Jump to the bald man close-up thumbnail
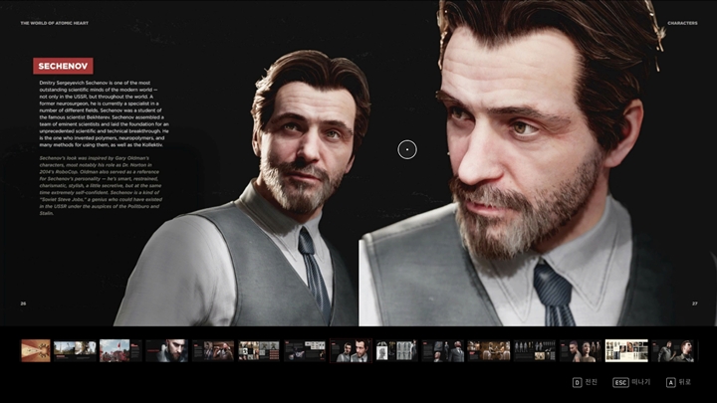The height and width of the screenshot is (403, 717). (166, 350)
